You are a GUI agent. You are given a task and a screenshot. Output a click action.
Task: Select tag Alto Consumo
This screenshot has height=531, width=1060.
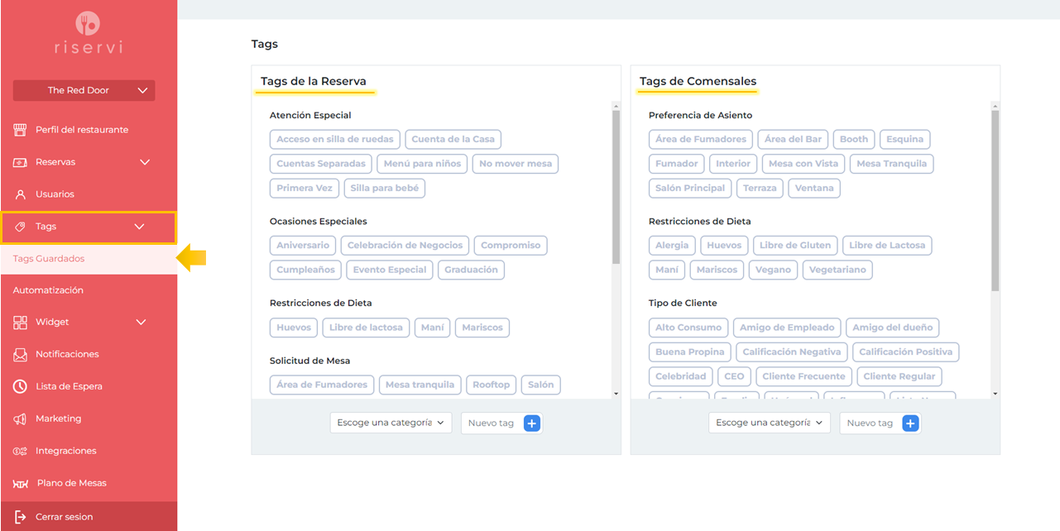688,328
